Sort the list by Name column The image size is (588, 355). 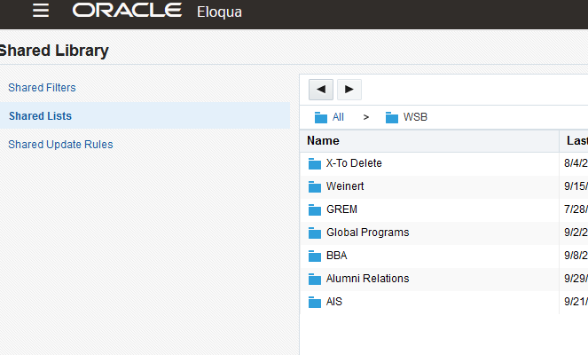[x=324, y=141]
